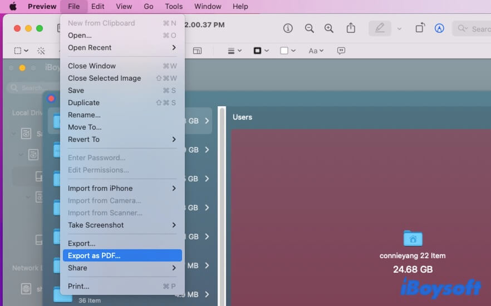Choose Close Selected Image
Screen dimensions: 491x306
pos(122,78)
